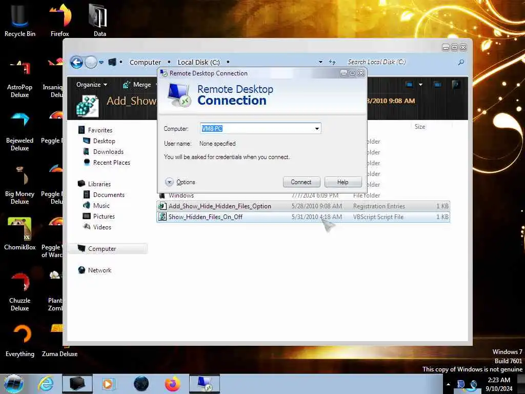This screenshot has width=525, height=394.
Task: Click the Explorer Back arrow button
Action: [76, 62]
